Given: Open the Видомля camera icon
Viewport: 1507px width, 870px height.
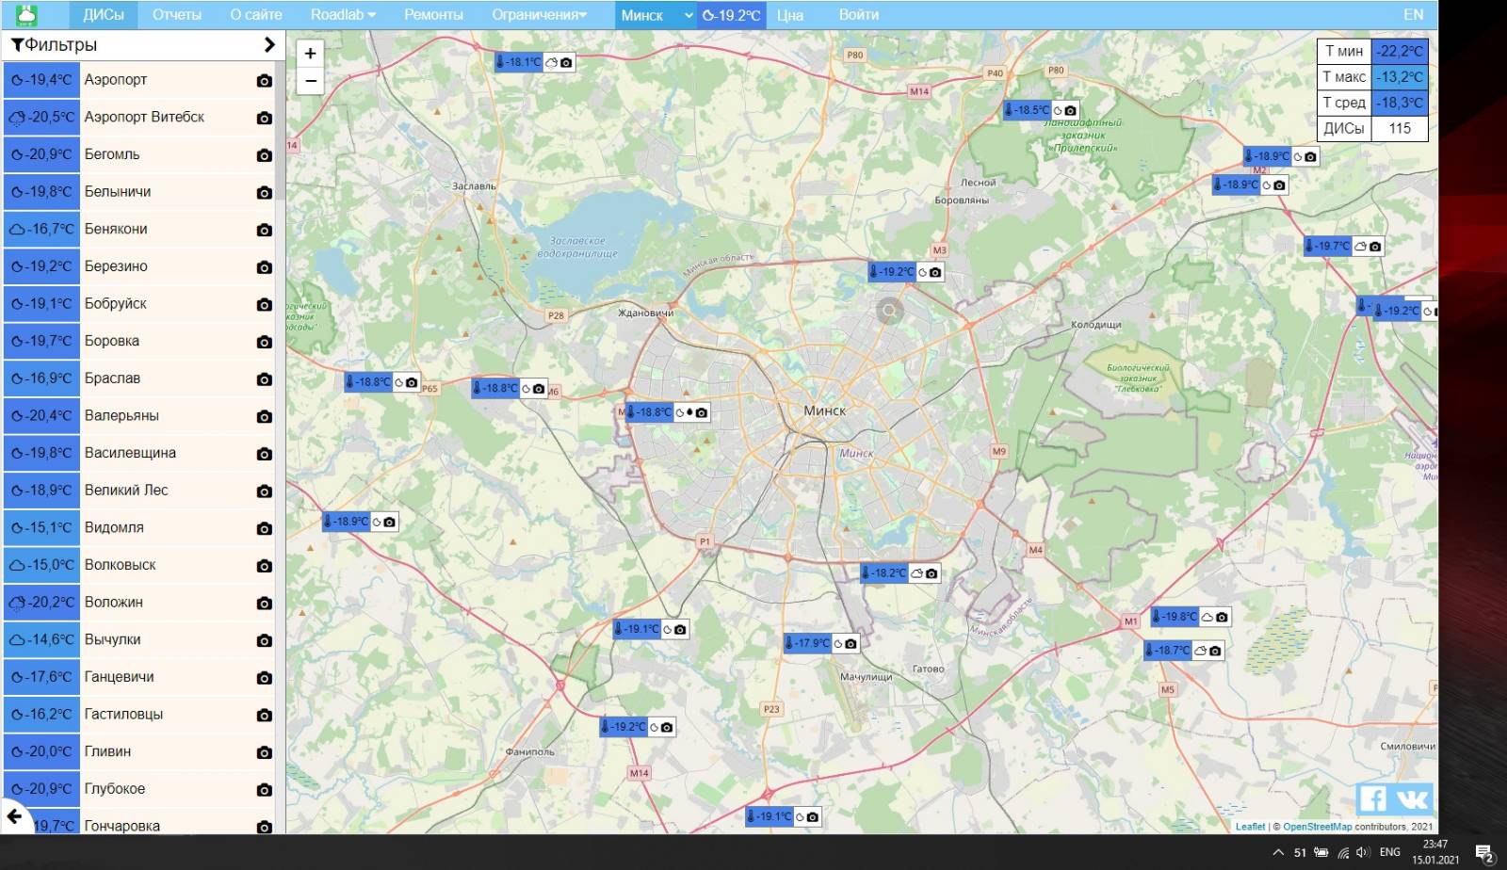Looking at the screenshot, I should (265, 529).
